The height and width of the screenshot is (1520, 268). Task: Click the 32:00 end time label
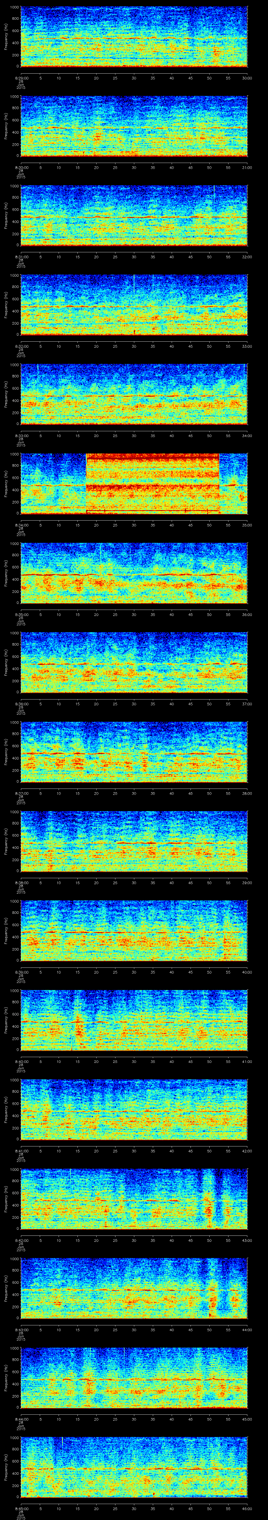(247, 257)
